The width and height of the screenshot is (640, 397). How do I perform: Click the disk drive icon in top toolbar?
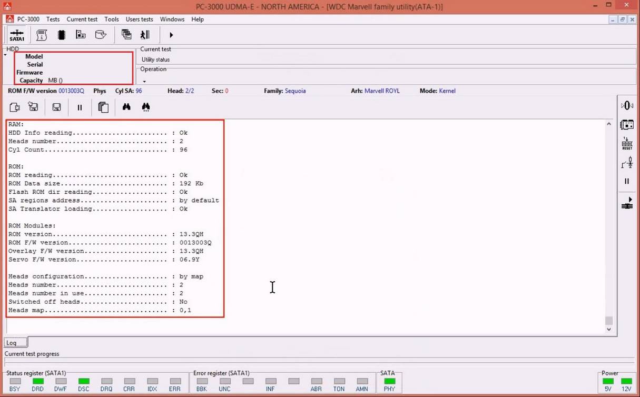[x=101, y=35]
